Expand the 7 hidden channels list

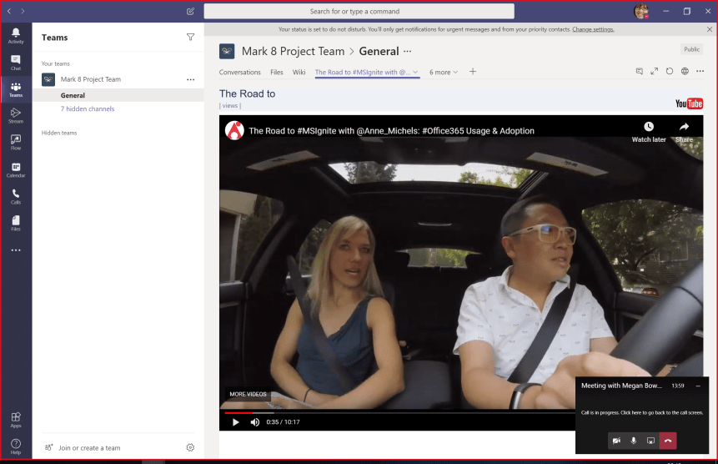[88, 109]
